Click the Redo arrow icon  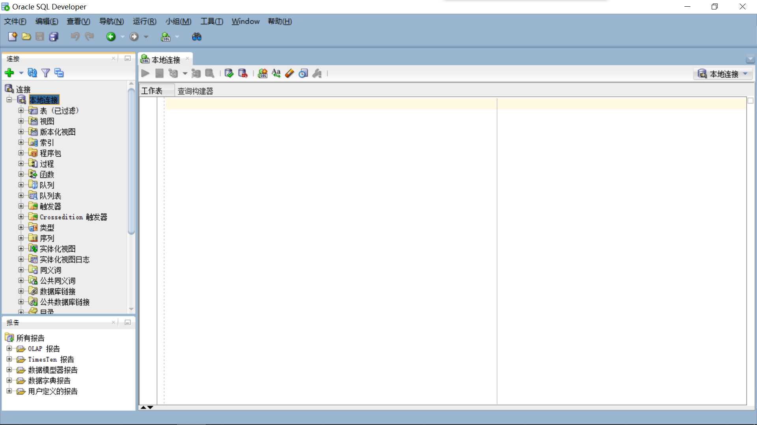coord(89,37)
